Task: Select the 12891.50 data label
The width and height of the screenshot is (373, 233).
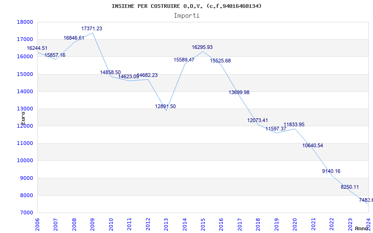Action: 166,107
